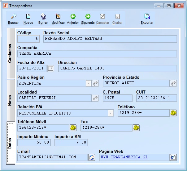
Task: Click the Grabar floppy disk icon
Action: [118, 16]
